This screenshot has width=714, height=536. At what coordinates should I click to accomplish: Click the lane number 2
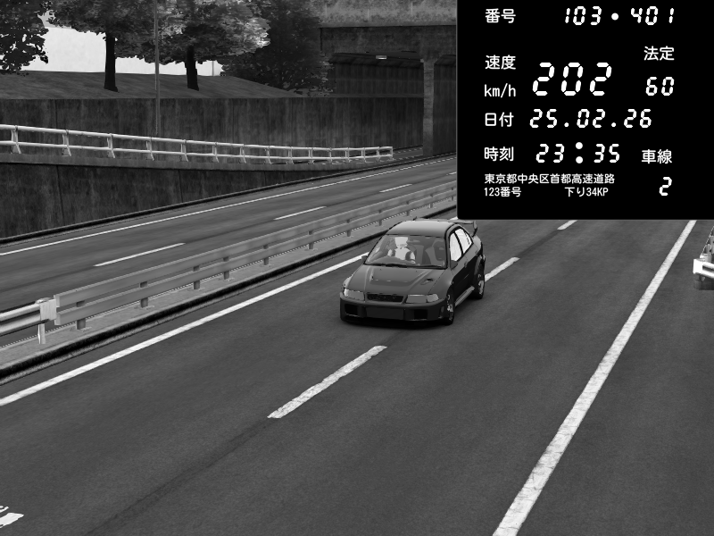coord(664,187)
